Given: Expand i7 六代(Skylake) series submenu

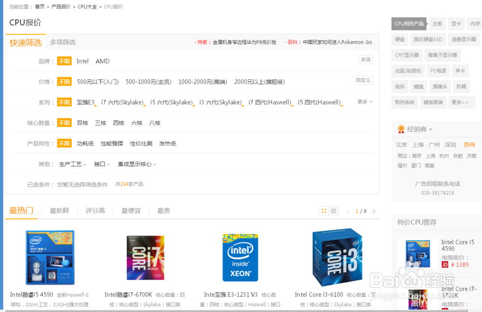Looking at the screenshot, I should pyautogui.click(x=145, y=106).
